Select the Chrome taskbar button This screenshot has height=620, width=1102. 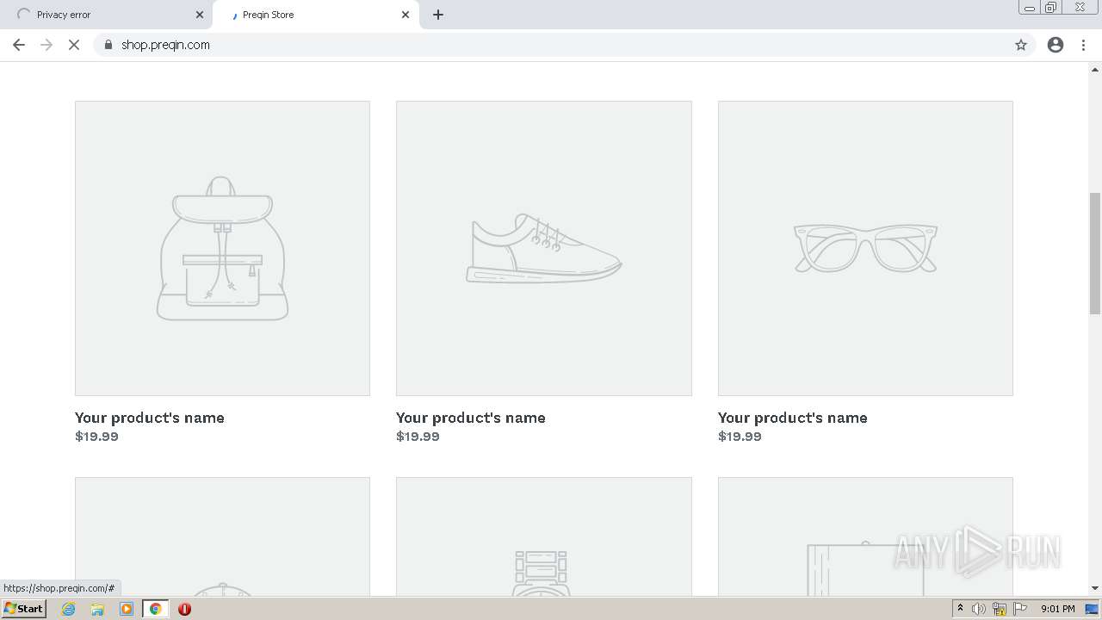pyautogui.click(x=155, y=609)
